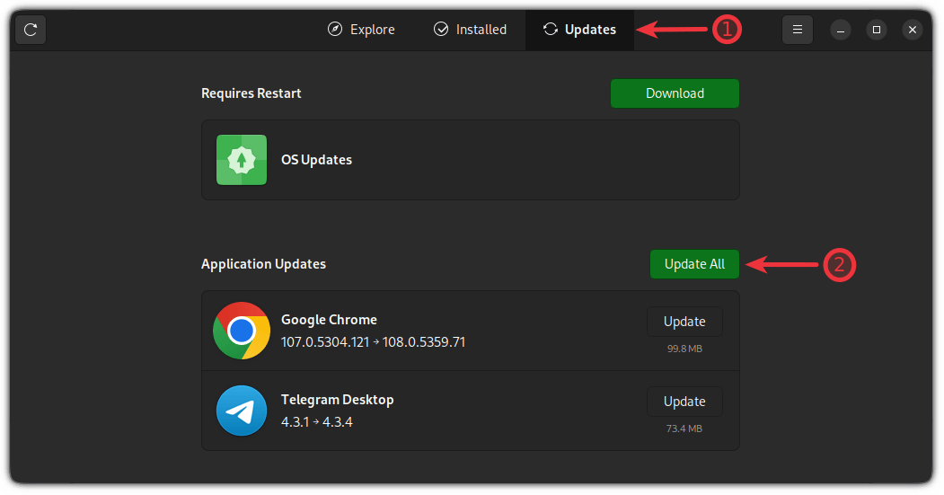Screen dimensions: 944x495
Task: Click Telegram's version string 4.3.1 → 4.3.4
Action: pyautogui.click(x=316, y=421)
